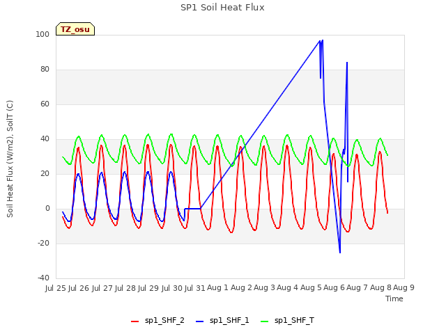Click the 100 y-axis tick label
446x334 pixels.
tap(43, 34)
